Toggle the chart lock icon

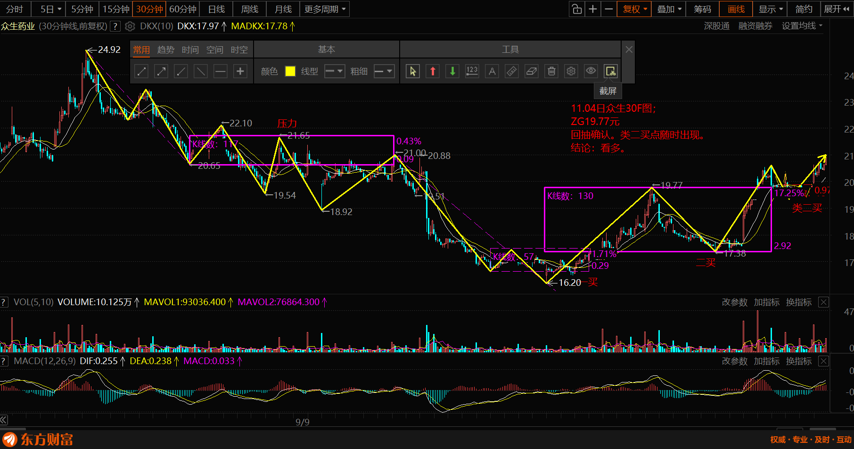[x=577, y=9]
